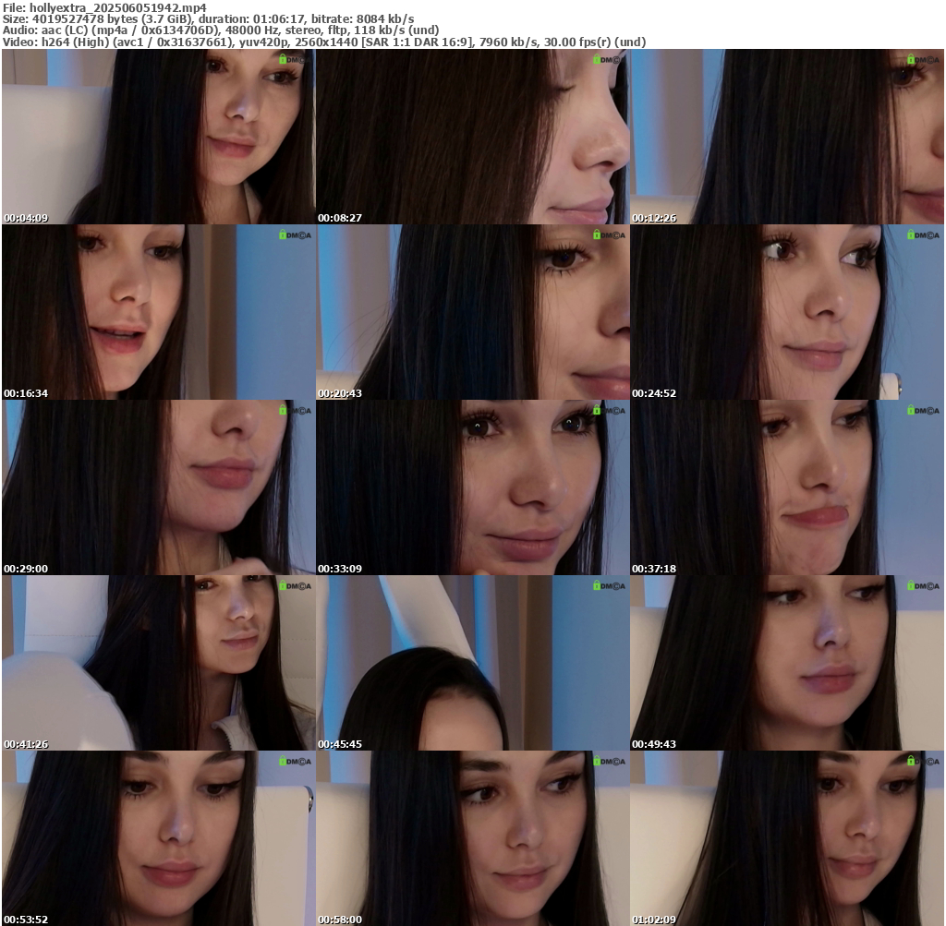Click the Video h264 codec info line

pos(324,42)
